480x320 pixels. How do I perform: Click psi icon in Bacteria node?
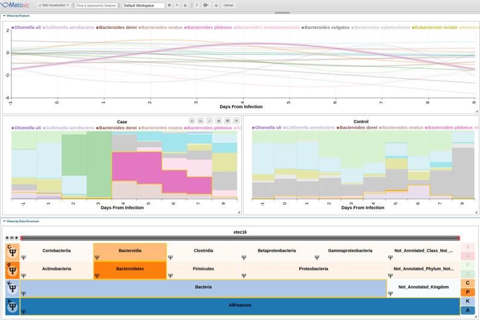point(24,293)
